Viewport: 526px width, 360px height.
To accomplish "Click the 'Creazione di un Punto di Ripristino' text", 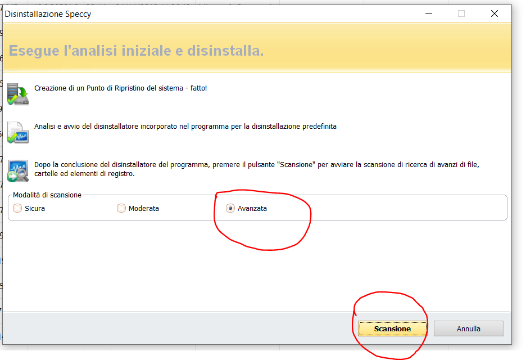I will [x=120, y=88].
